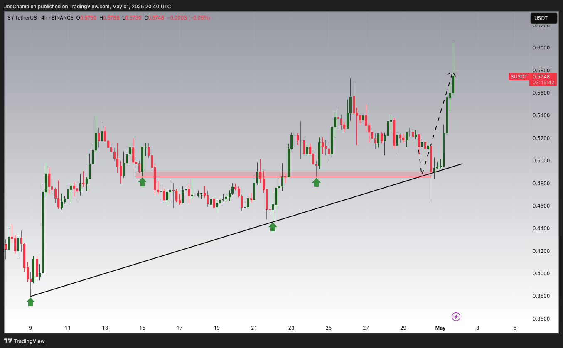This screenshot has width=563, height=348.
Task: Click the purple lightning bolt icon
Action: tap(456, 317)
